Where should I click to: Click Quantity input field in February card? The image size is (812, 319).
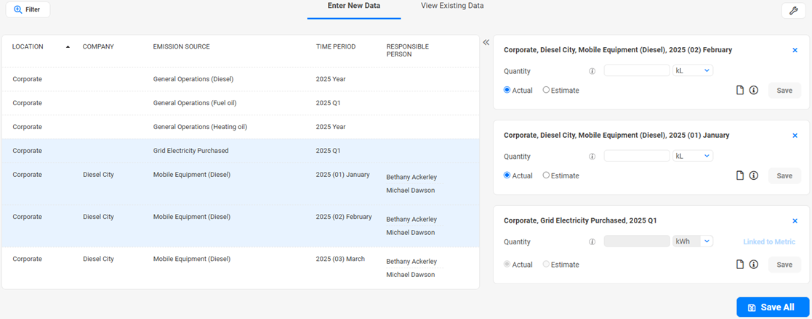637,70
